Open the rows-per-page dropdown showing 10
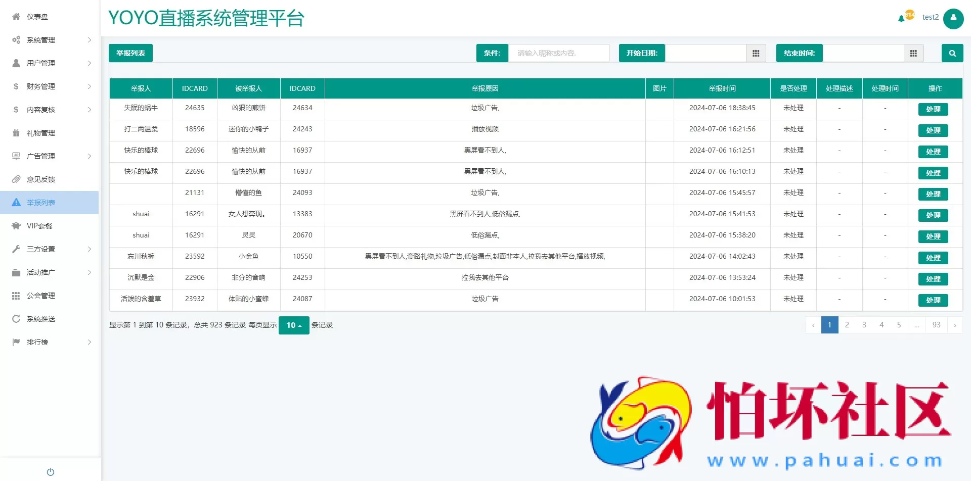 (293, 325)
